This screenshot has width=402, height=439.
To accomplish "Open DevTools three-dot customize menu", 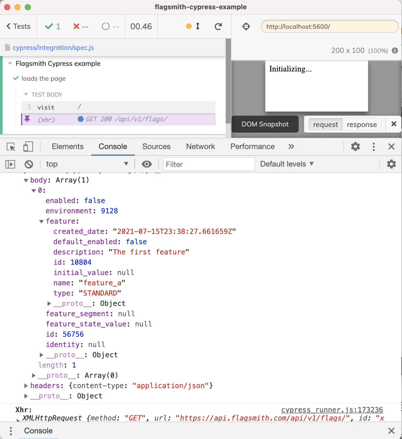I will pos(374,147).
